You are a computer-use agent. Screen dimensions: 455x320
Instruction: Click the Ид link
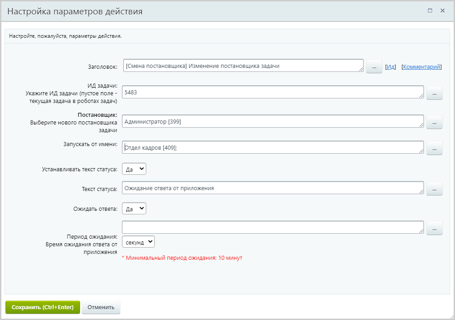(x=390, y=67)
